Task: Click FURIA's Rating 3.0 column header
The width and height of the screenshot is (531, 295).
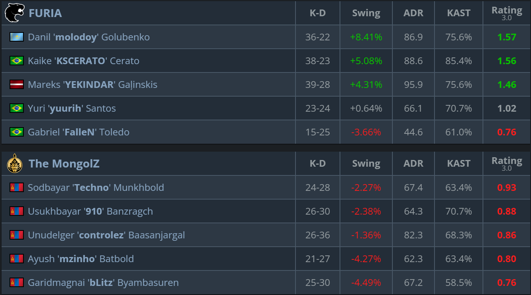Action: pos(506,13)
